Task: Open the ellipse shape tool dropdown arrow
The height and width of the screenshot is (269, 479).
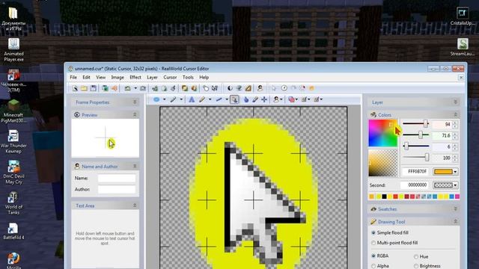Action: (165, 99)
